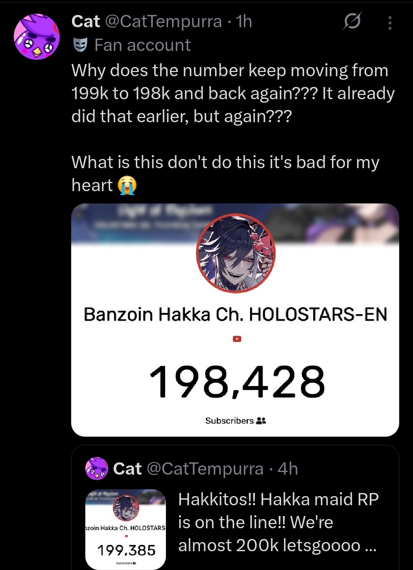Image resolution: width=413 pixels, height=570 pixels.
Task: Open the @CatTempurra handle link
Action: click(163, 21)
